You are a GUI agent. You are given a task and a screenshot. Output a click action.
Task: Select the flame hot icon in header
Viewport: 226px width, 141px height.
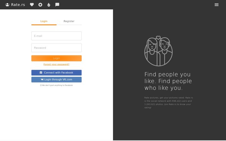(x=49, y=5)
